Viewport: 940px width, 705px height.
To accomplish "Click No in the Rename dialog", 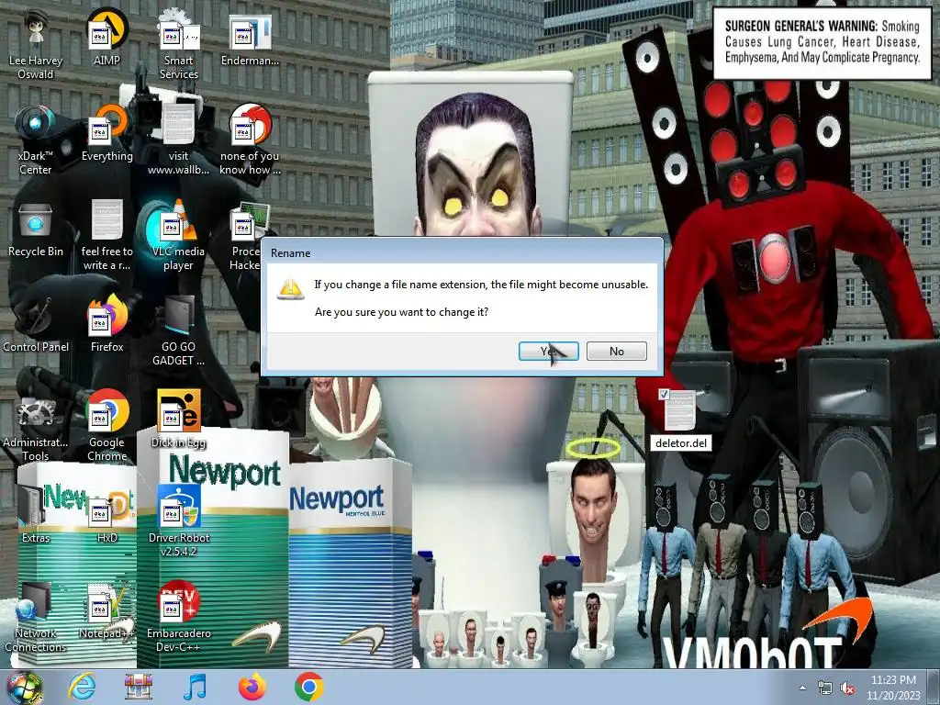I will click(616, 352).
